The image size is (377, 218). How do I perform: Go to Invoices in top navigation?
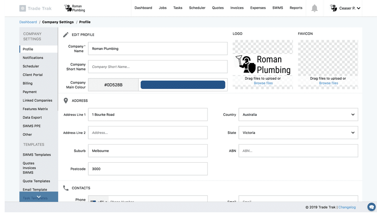click(237, 8)
